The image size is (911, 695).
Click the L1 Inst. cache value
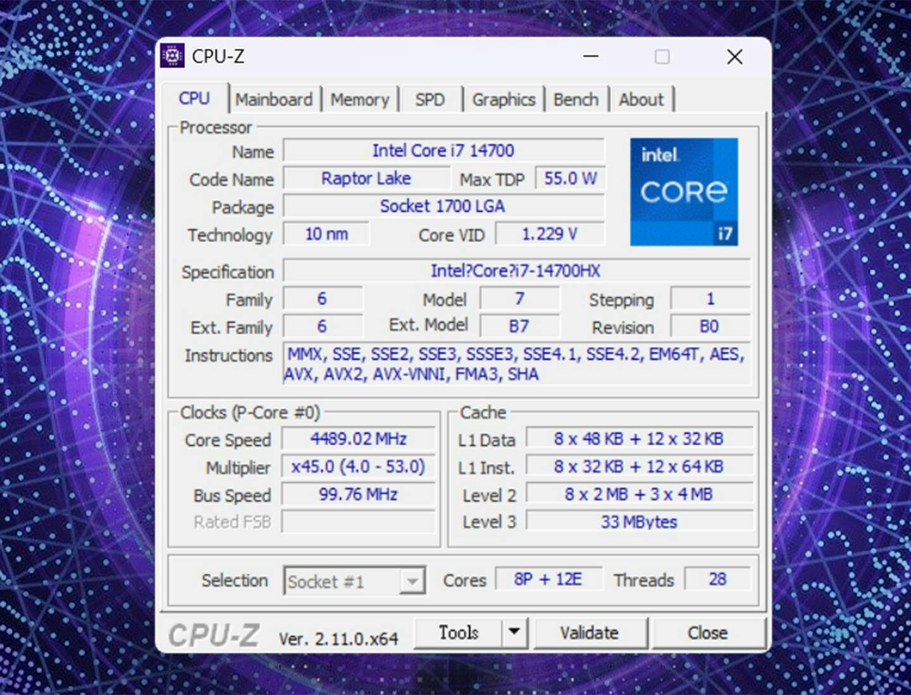[639, 466]
